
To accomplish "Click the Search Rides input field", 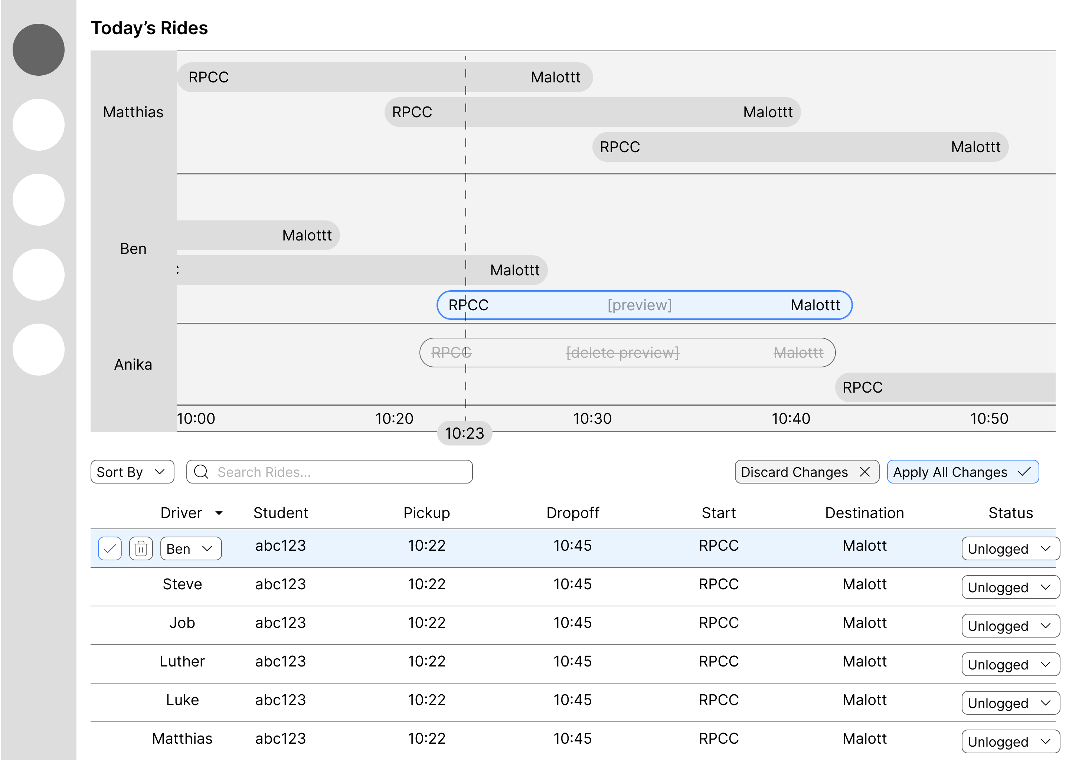I will [x=330, y=472].
